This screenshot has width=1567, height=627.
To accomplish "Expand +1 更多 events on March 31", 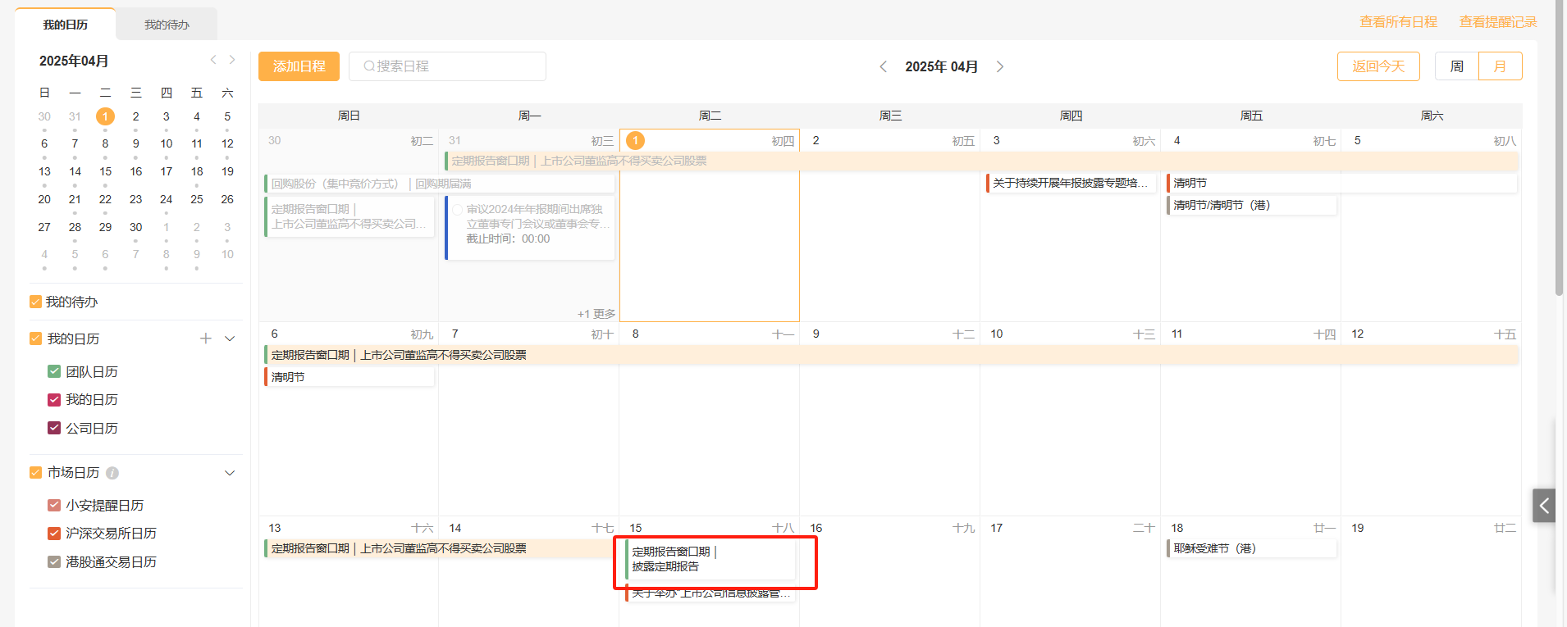I will tap(596, 314).
